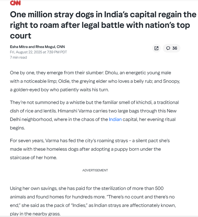
Task: Click the phrase "play in the nearby grass."
Action: coord(35,214)
